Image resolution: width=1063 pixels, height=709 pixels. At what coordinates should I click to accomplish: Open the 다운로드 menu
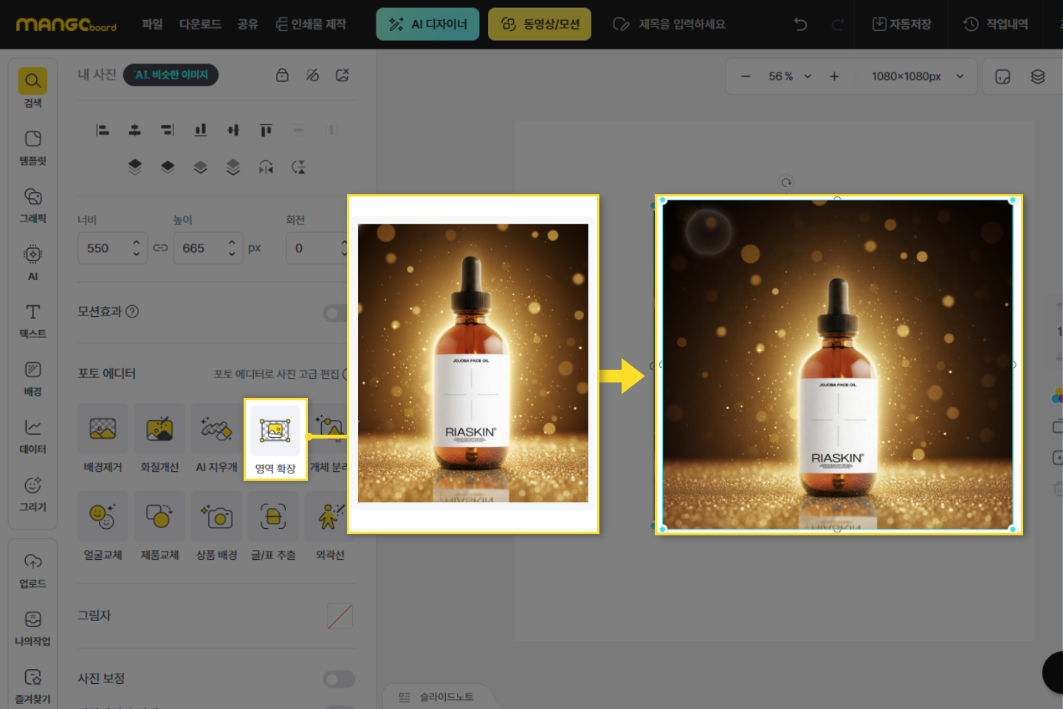200,24
